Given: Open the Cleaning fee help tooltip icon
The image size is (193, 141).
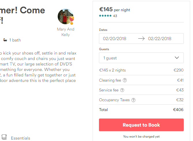Looking at the screenshot, I should click(x=125, y=80).
